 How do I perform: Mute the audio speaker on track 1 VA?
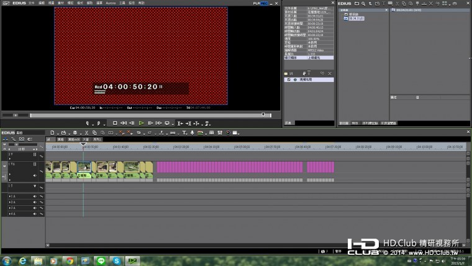[35, 176]
